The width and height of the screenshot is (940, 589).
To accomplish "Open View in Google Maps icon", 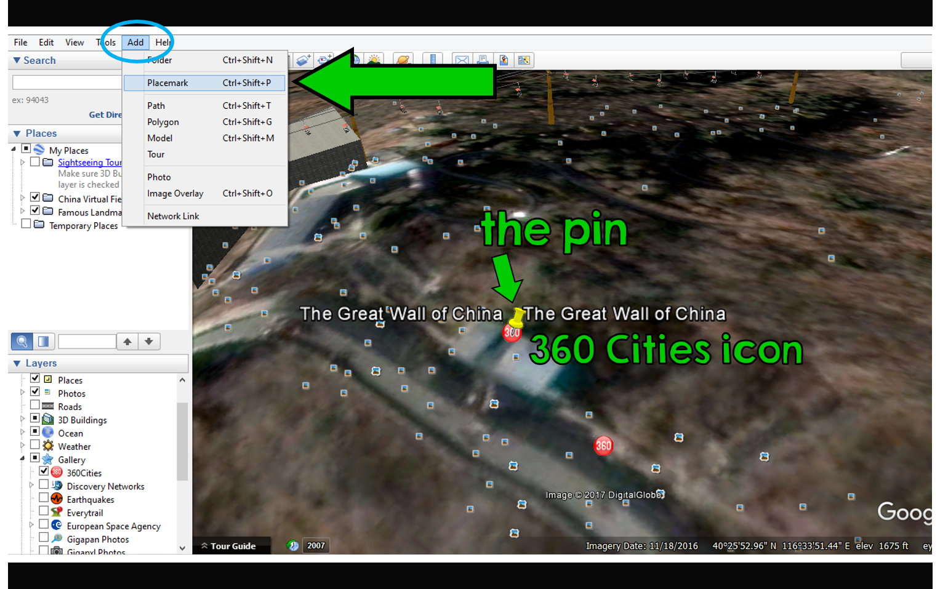I will (504, 60).
